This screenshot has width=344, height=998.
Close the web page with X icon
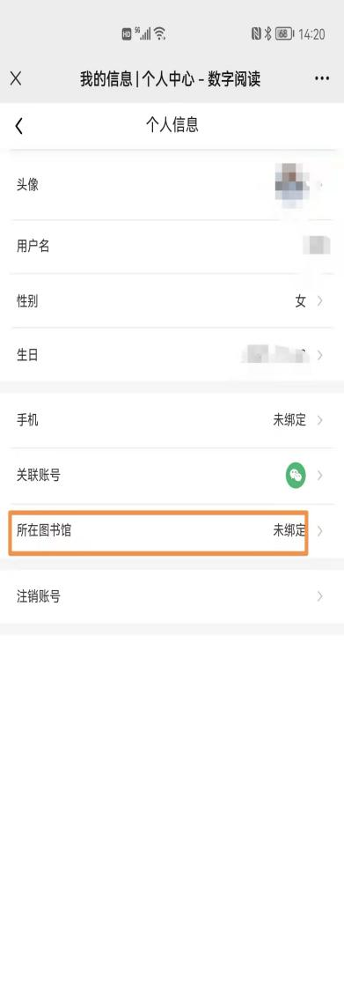(16, 78)
